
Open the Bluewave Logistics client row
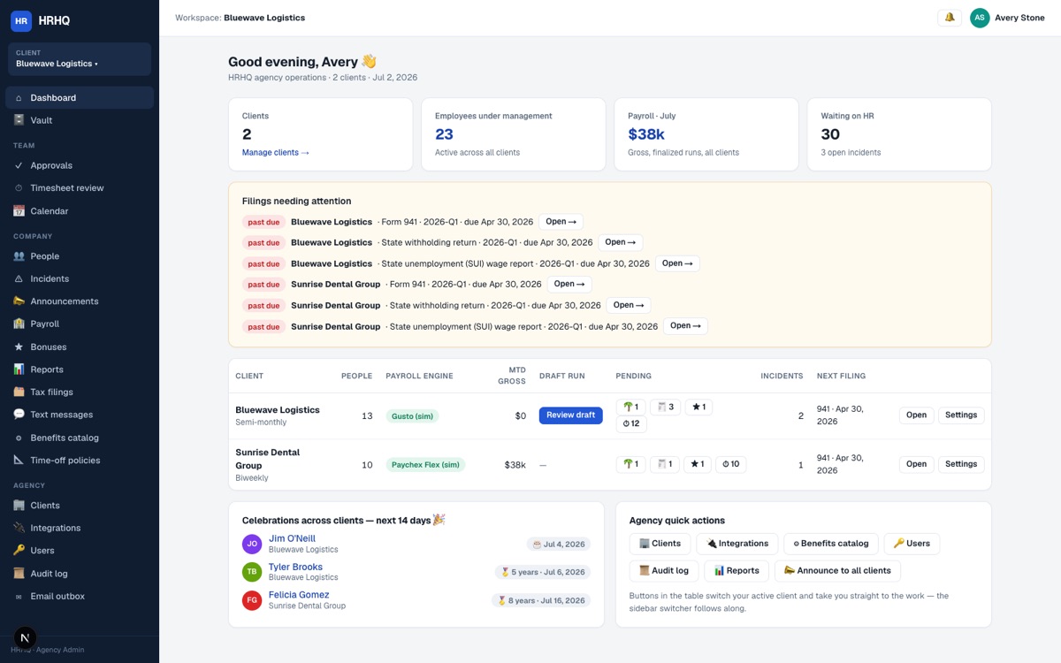(x=916, y=415)
